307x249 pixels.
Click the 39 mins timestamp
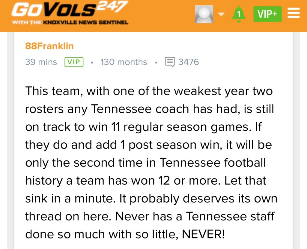coord(41,62)
